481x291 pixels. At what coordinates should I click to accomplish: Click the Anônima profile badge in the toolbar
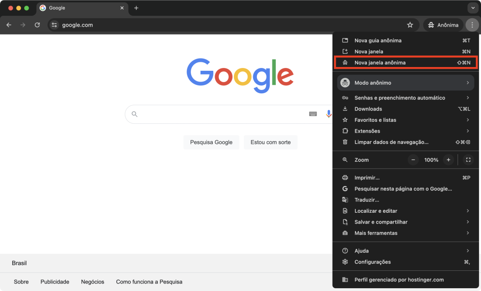click(442, 24)
